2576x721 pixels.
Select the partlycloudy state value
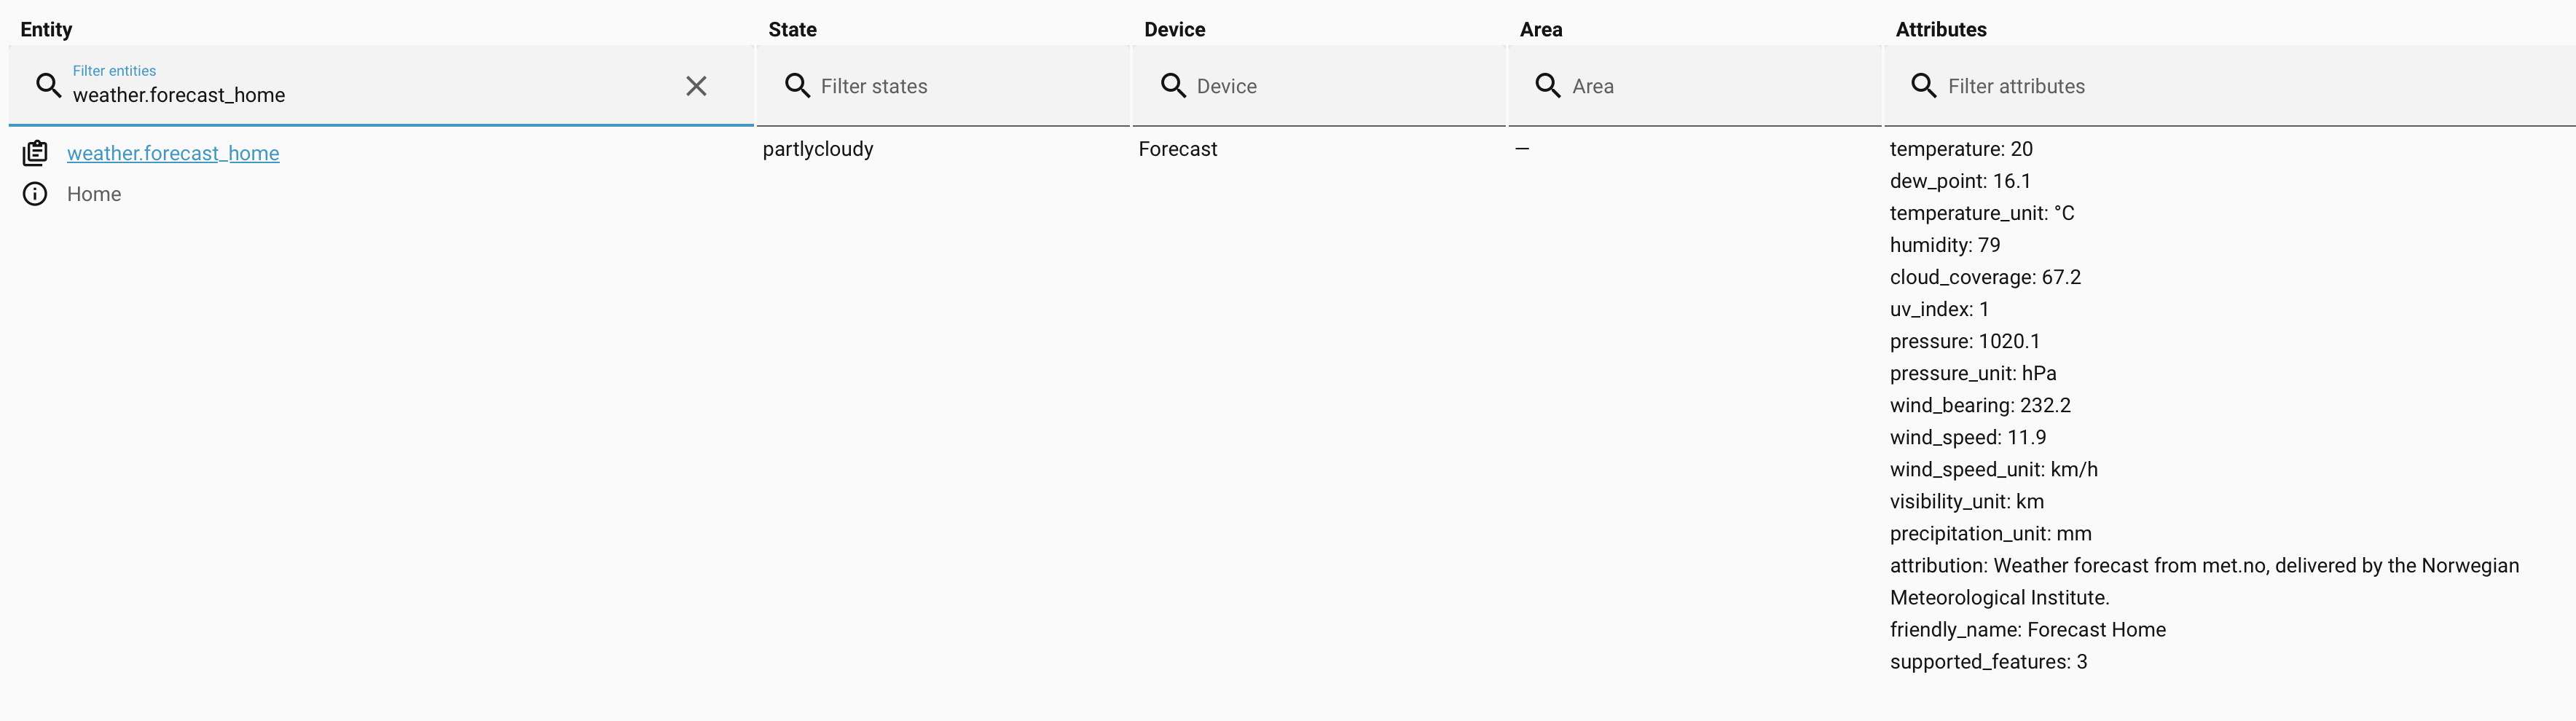(x=818, y=149)
